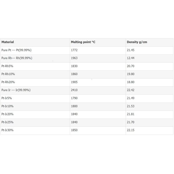This screenshot has width=174, height=174.
Task: Click the 12.44 density value
Action: point(131,58)
